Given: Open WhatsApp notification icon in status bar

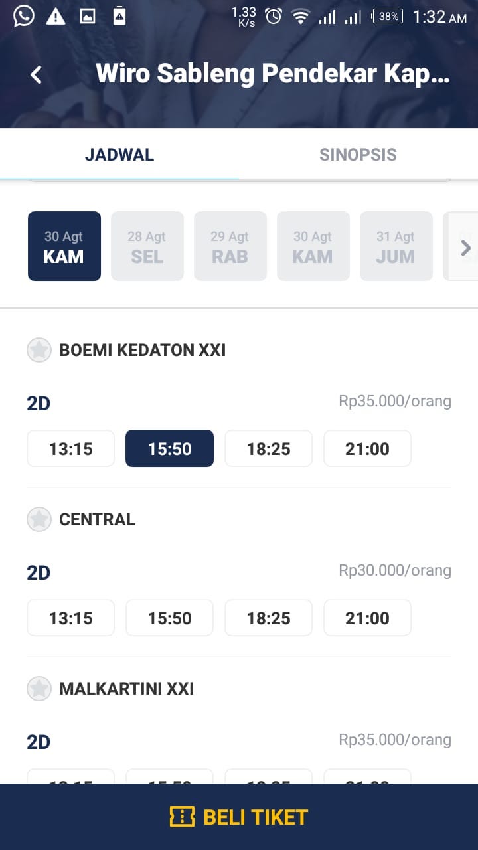Looking at the screenshot, I should click(x=23, y=16).
